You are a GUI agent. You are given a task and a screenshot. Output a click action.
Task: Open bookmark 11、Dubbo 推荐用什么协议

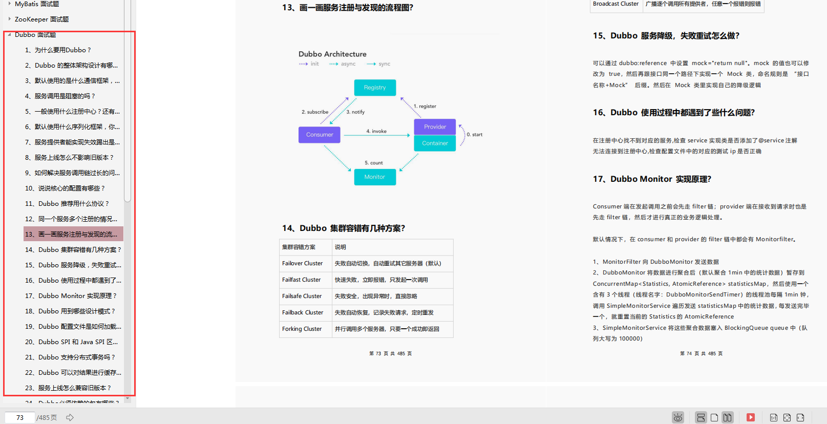click(67, 203)
